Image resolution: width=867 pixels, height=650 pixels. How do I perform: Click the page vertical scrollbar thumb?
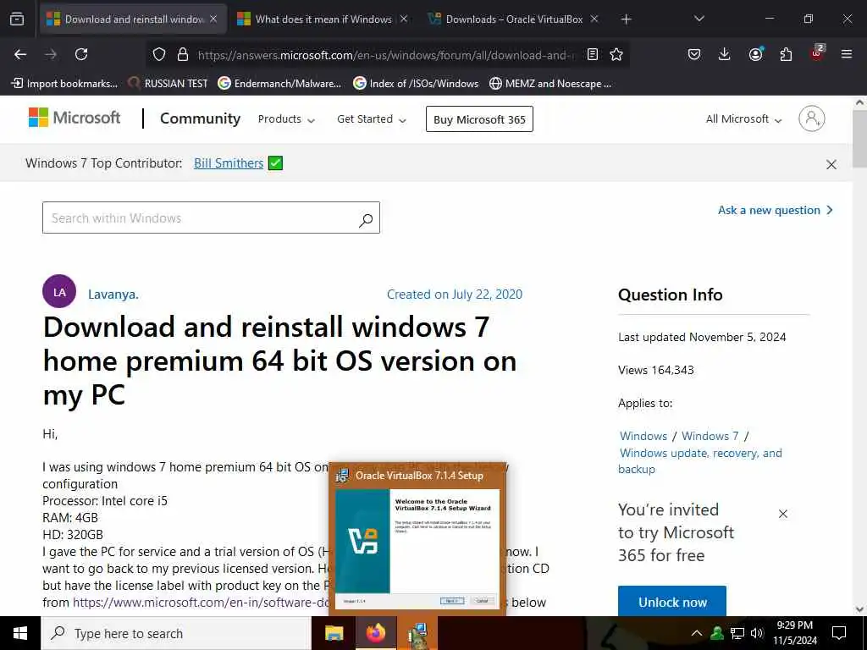coord(860,138)
